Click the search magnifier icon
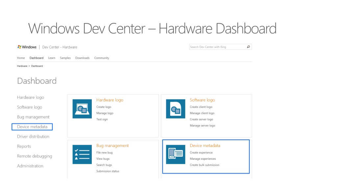The height and width of the screenshot is (189, 337). click(248, 47)
